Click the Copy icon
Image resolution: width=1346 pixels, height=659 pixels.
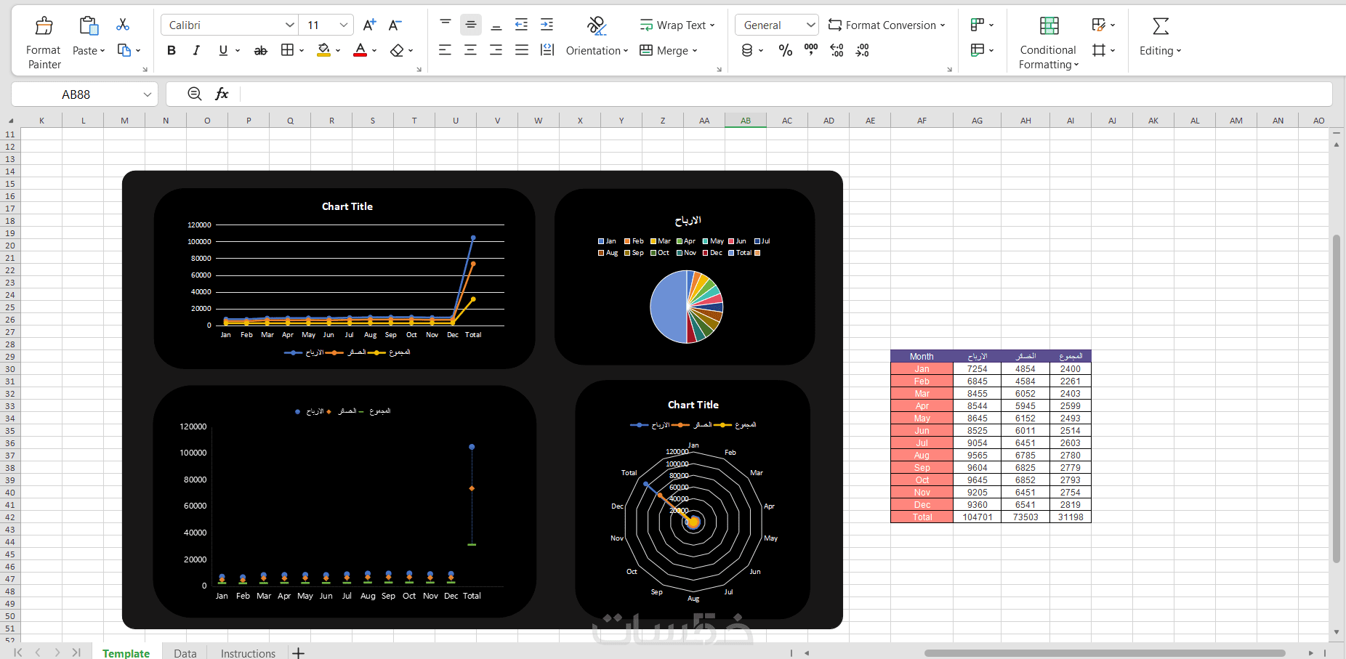point(124,50)
